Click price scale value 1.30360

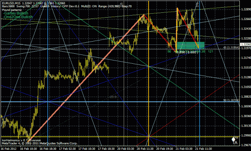click(x=246, y=116)
